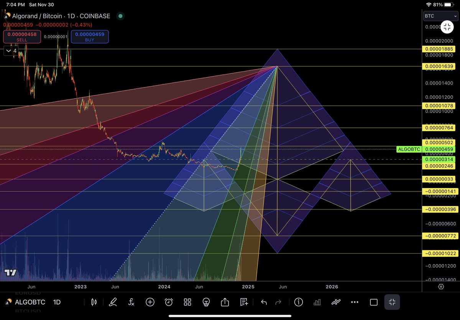
Task: Collapse chart using top-right white circle button
Action: (447, 27)
